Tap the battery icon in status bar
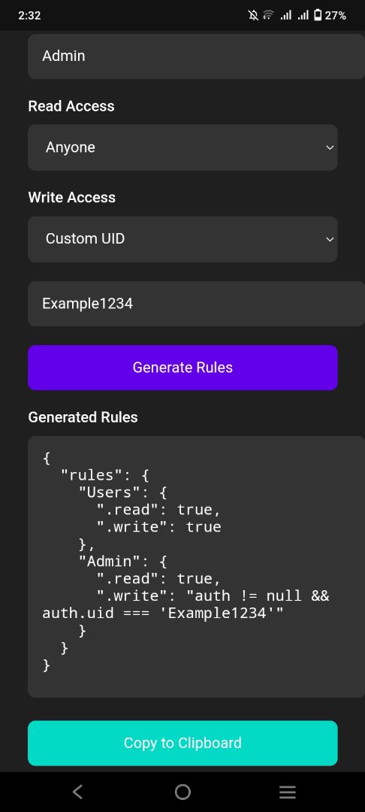Viewport: 365px width, 812px height. tap(318, 16)
